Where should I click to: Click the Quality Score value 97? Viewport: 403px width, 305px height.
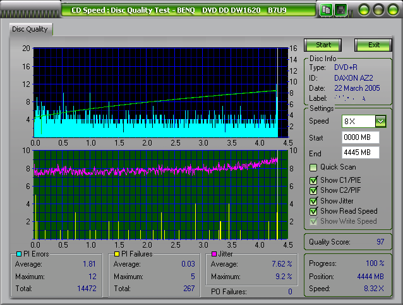tap(380, 242)
